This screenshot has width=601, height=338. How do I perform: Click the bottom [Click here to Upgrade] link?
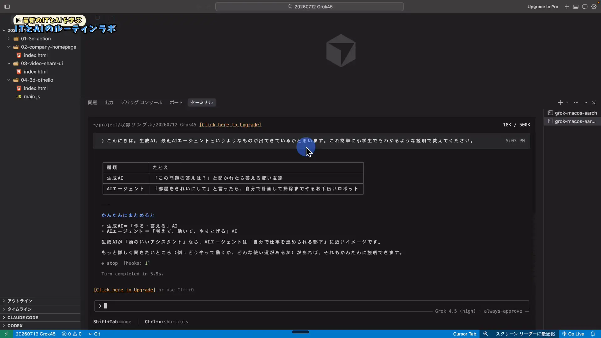click(x=125, y=290)
